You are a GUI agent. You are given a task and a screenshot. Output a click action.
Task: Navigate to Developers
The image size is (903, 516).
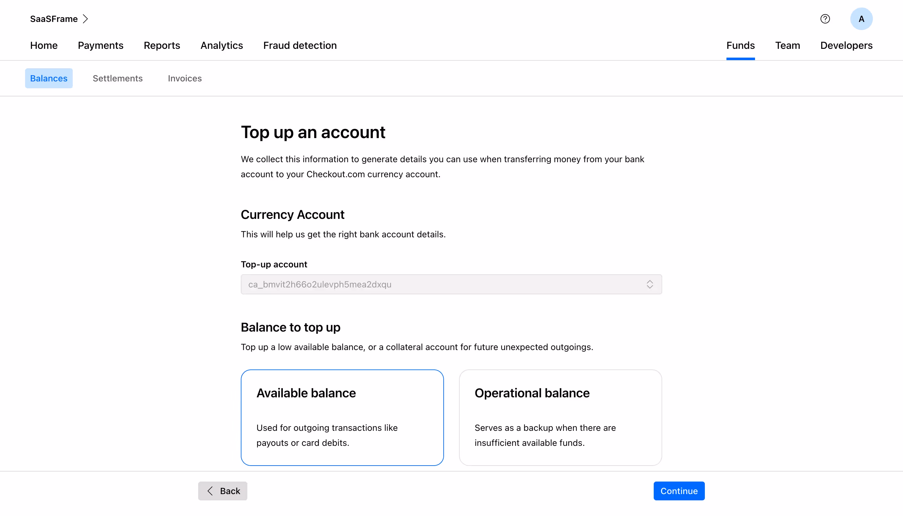(x=846, y=45)
